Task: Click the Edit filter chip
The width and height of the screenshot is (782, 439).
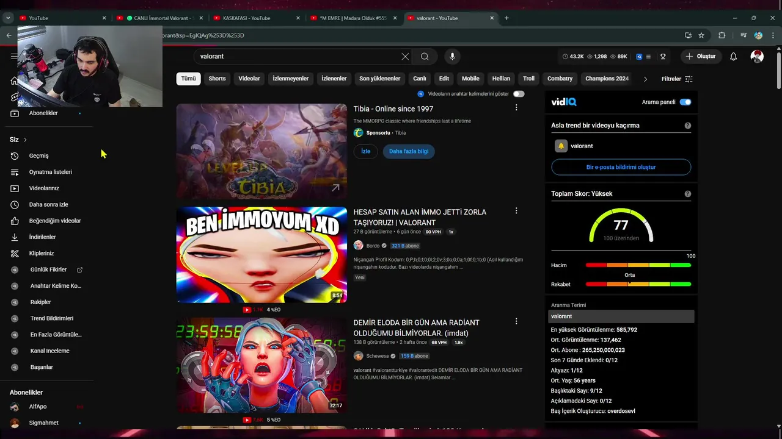Action: pos(444,79)
